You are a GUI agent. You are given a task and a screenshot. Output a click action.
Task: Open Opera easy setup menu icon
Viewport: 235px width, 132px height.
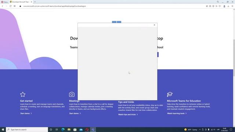tap(232, 6)
